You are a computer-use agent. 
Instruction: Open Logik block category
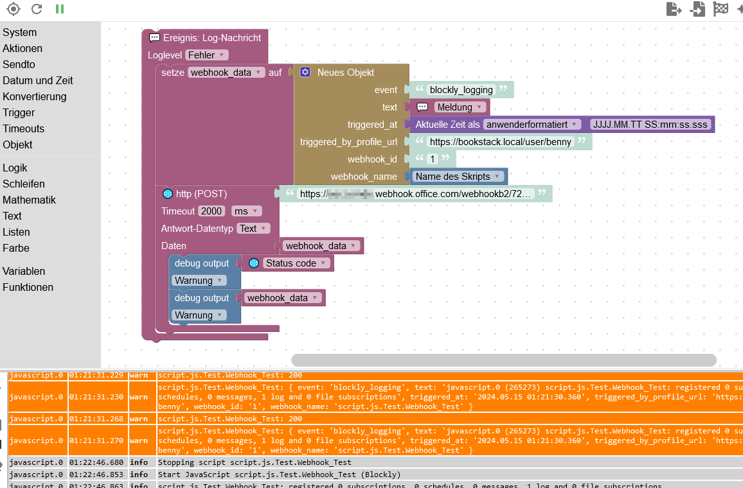pos(15,168)
